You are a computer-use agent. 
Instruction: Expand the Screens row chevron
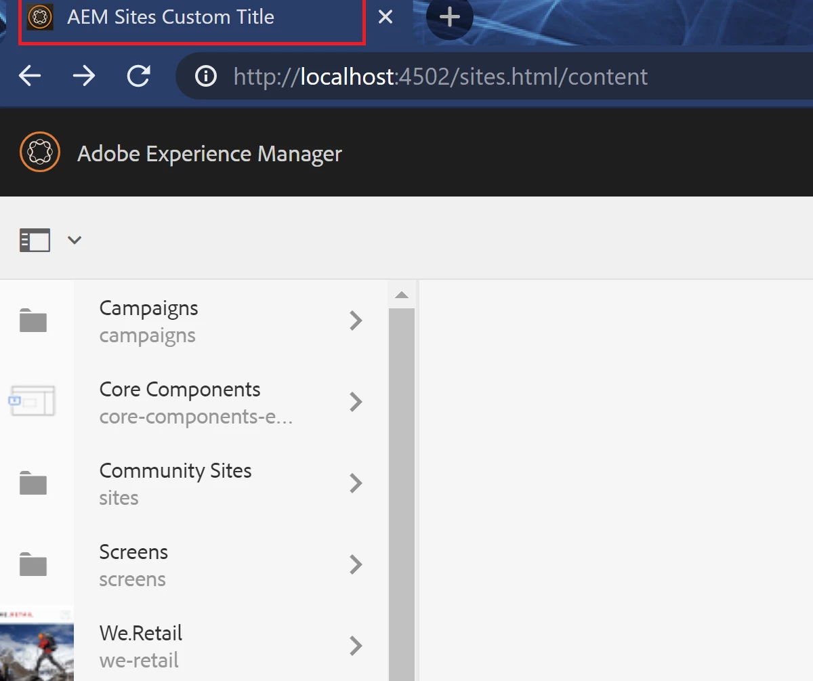click(x=356, y=564)
